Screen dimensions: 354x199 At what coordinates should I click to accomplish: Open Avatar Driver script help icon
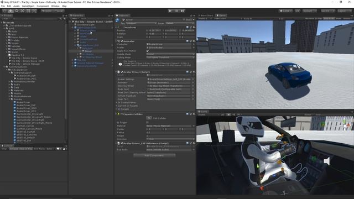(188, 72)
